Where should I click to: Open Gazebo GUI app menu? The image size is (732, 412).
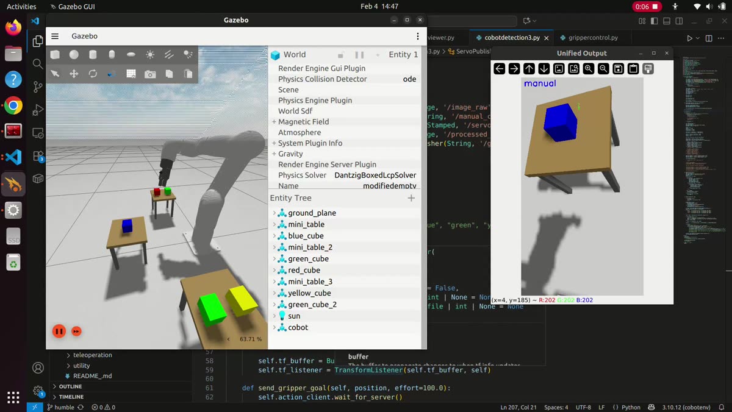72,7
